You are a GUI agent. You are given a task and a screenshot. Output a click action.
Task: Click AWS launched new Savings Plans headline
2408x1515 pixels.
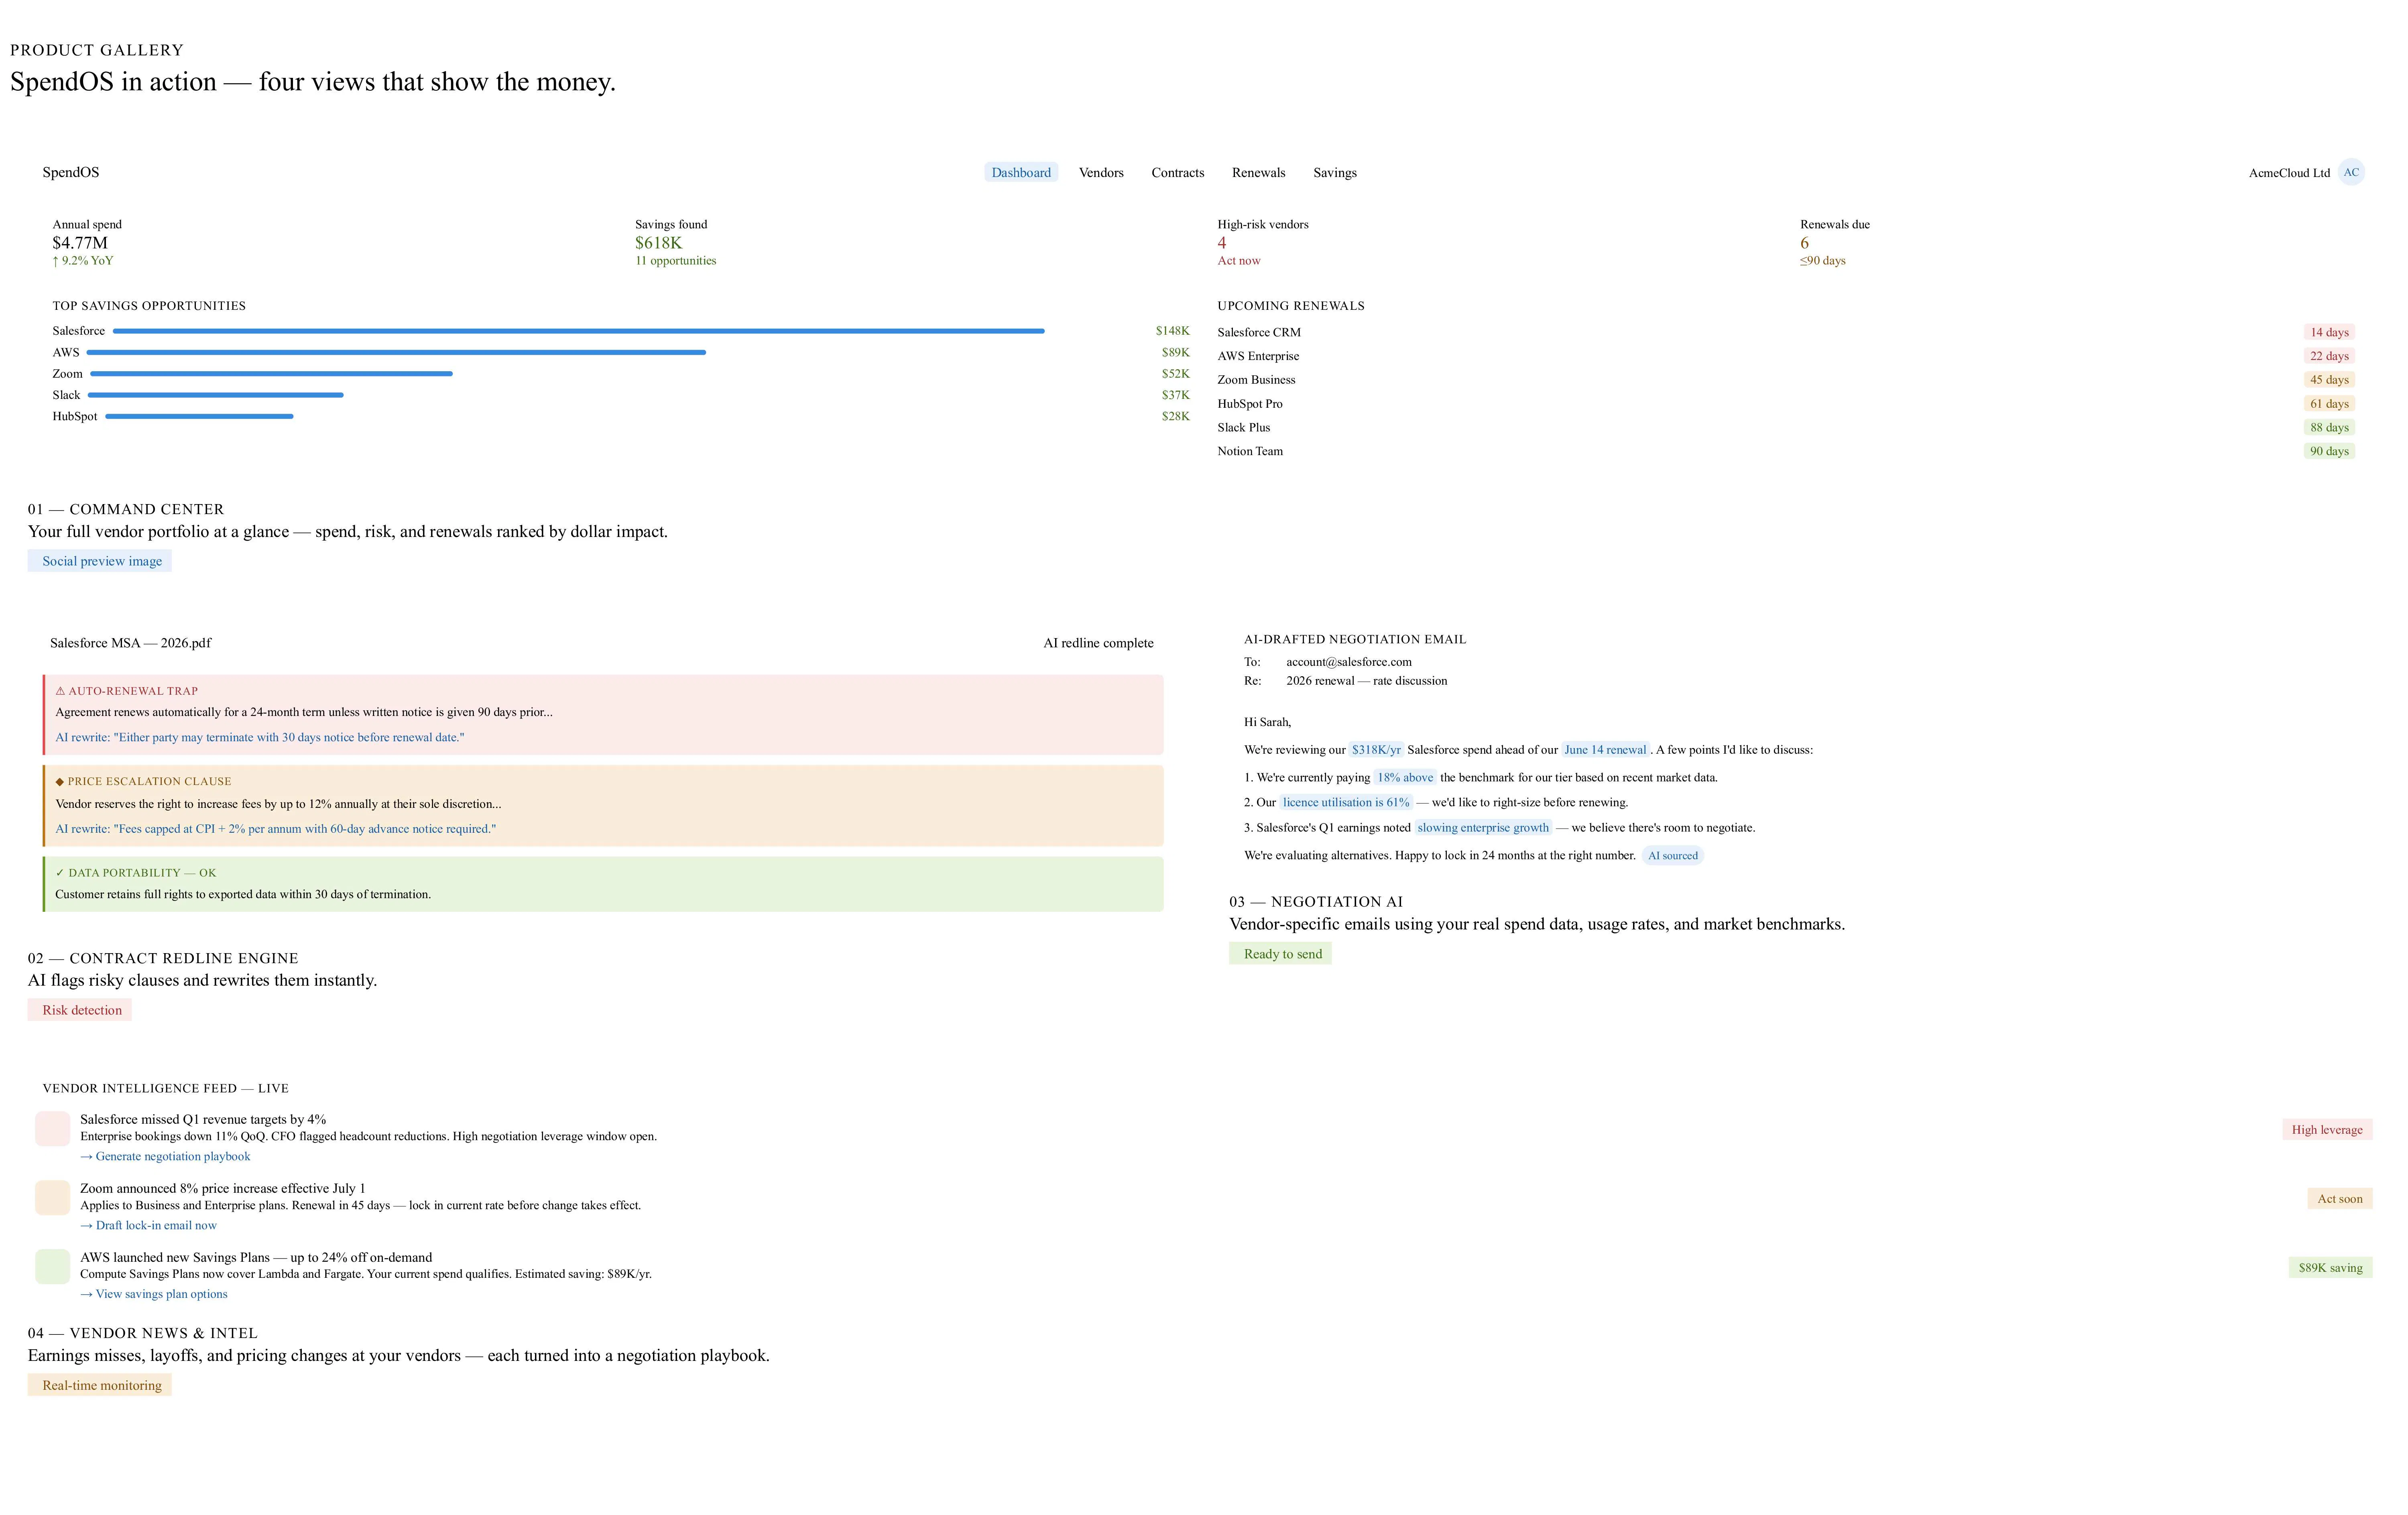(x=256, y=1258)
